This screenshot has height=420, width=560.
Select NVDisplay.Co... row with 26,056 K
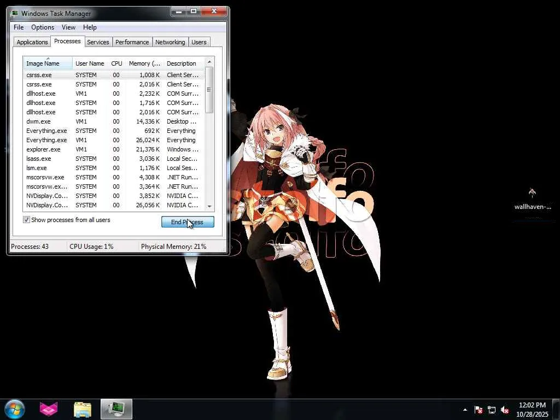click(x=114, y=205)
